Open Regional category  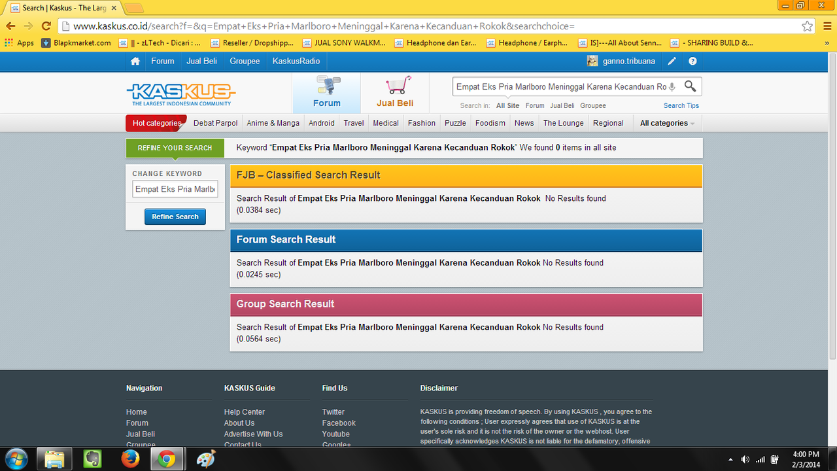pos(608,123)
